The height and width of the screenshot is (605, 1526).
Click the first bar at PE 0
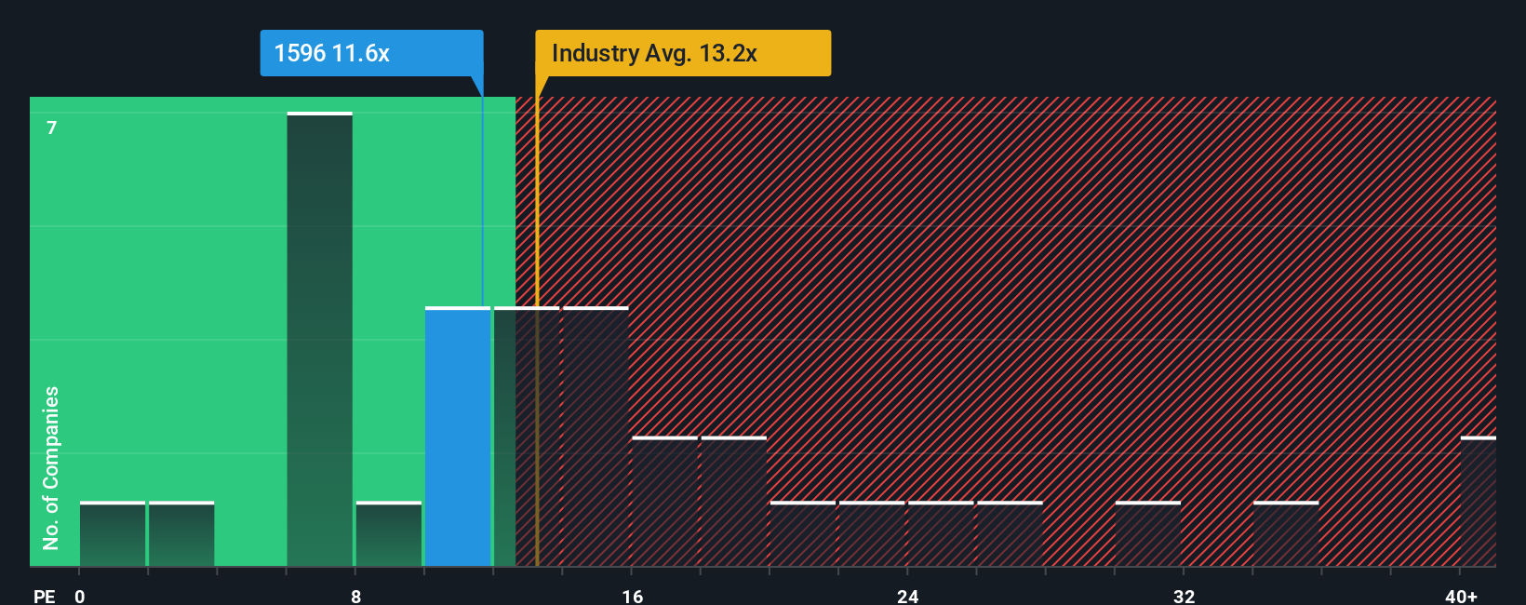point(113,534)
